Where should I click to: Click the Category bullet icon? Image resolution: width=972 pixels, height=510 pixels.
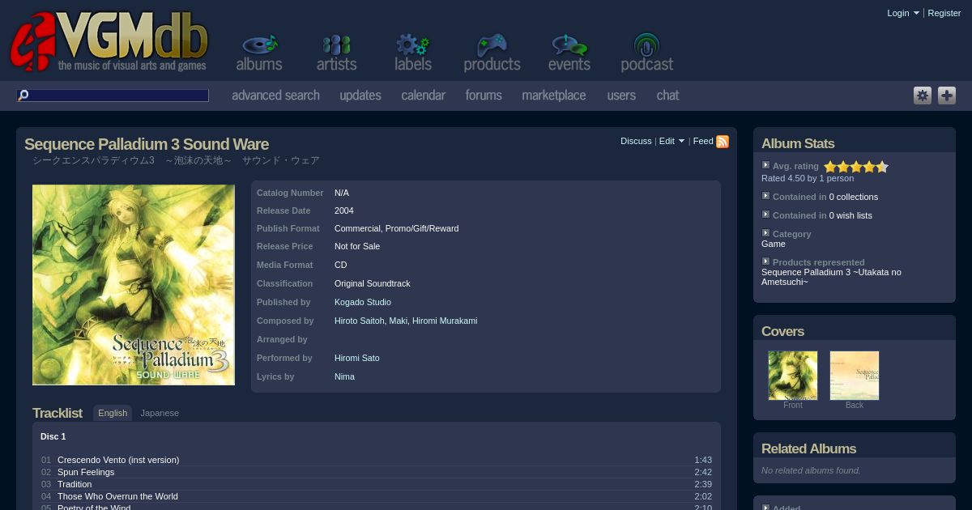tap(765, 233)
